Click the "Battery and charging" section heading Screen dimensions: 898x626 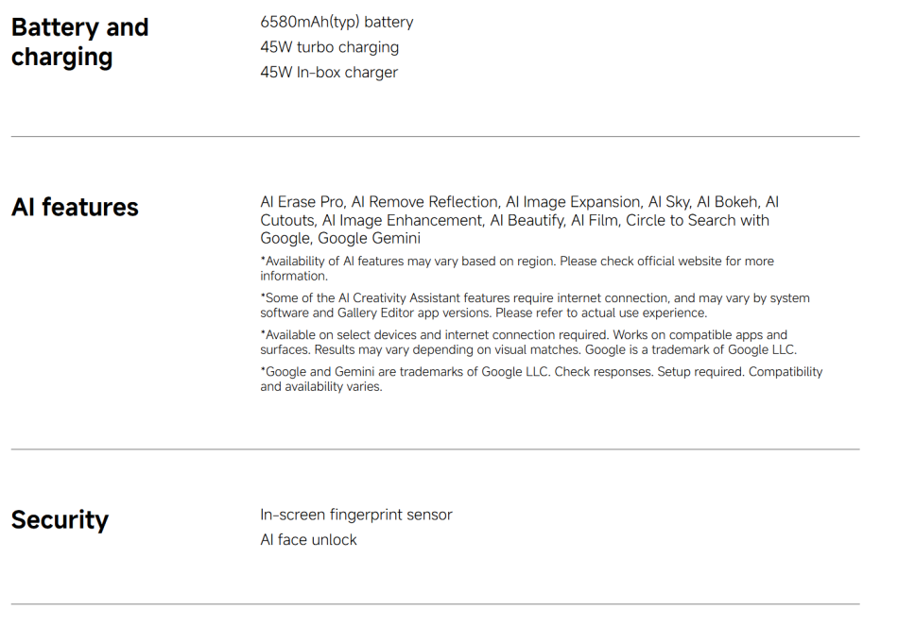pos(79,42)
